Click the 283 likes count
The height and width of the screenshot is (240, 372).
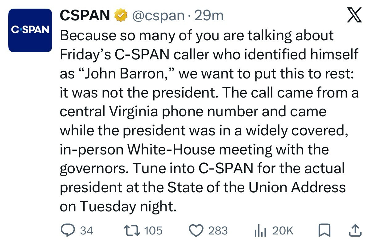[x=218, y=230]
